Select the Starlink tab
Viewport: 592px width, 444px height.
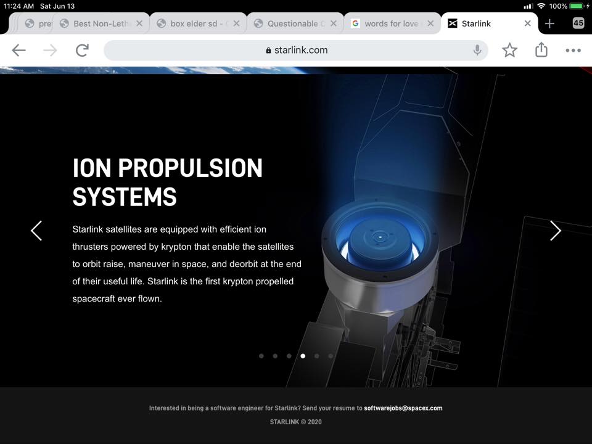[489, 23]
